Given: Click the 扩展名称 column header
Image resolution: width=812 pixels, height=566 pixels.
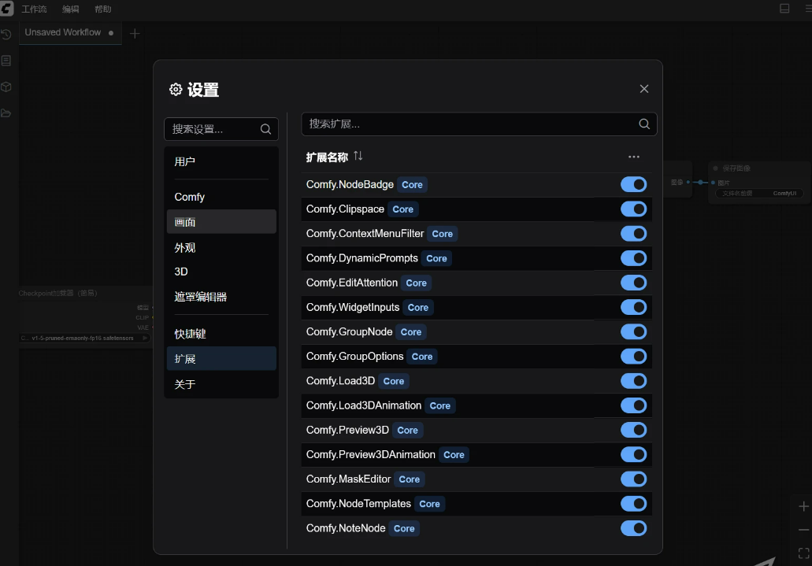Looking at the screenshot, I should [x=327, y=157].
